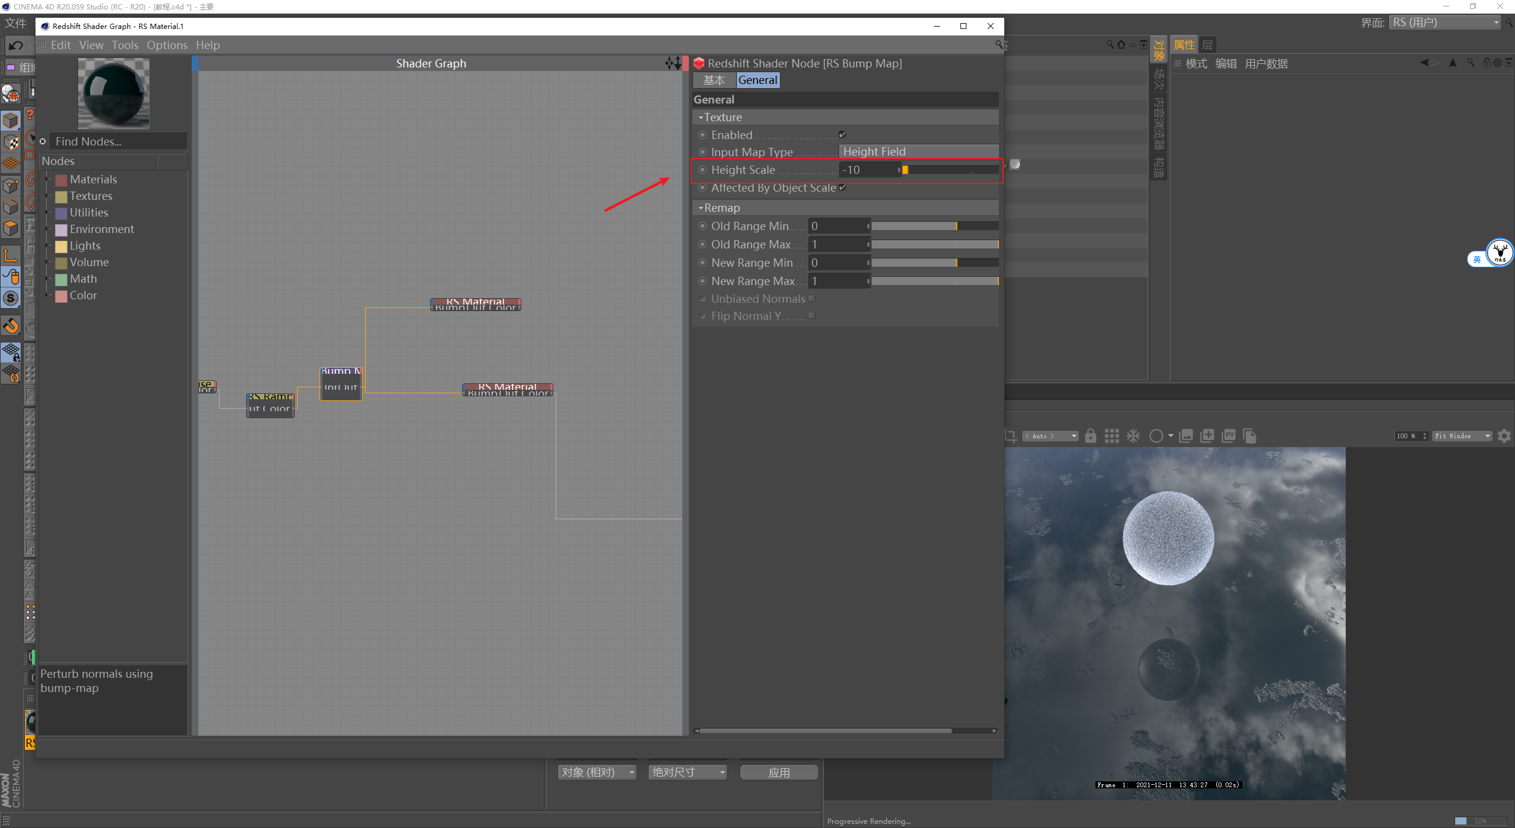
Task: Click the Find Nodes search icon
Action: tap(46, 140)
